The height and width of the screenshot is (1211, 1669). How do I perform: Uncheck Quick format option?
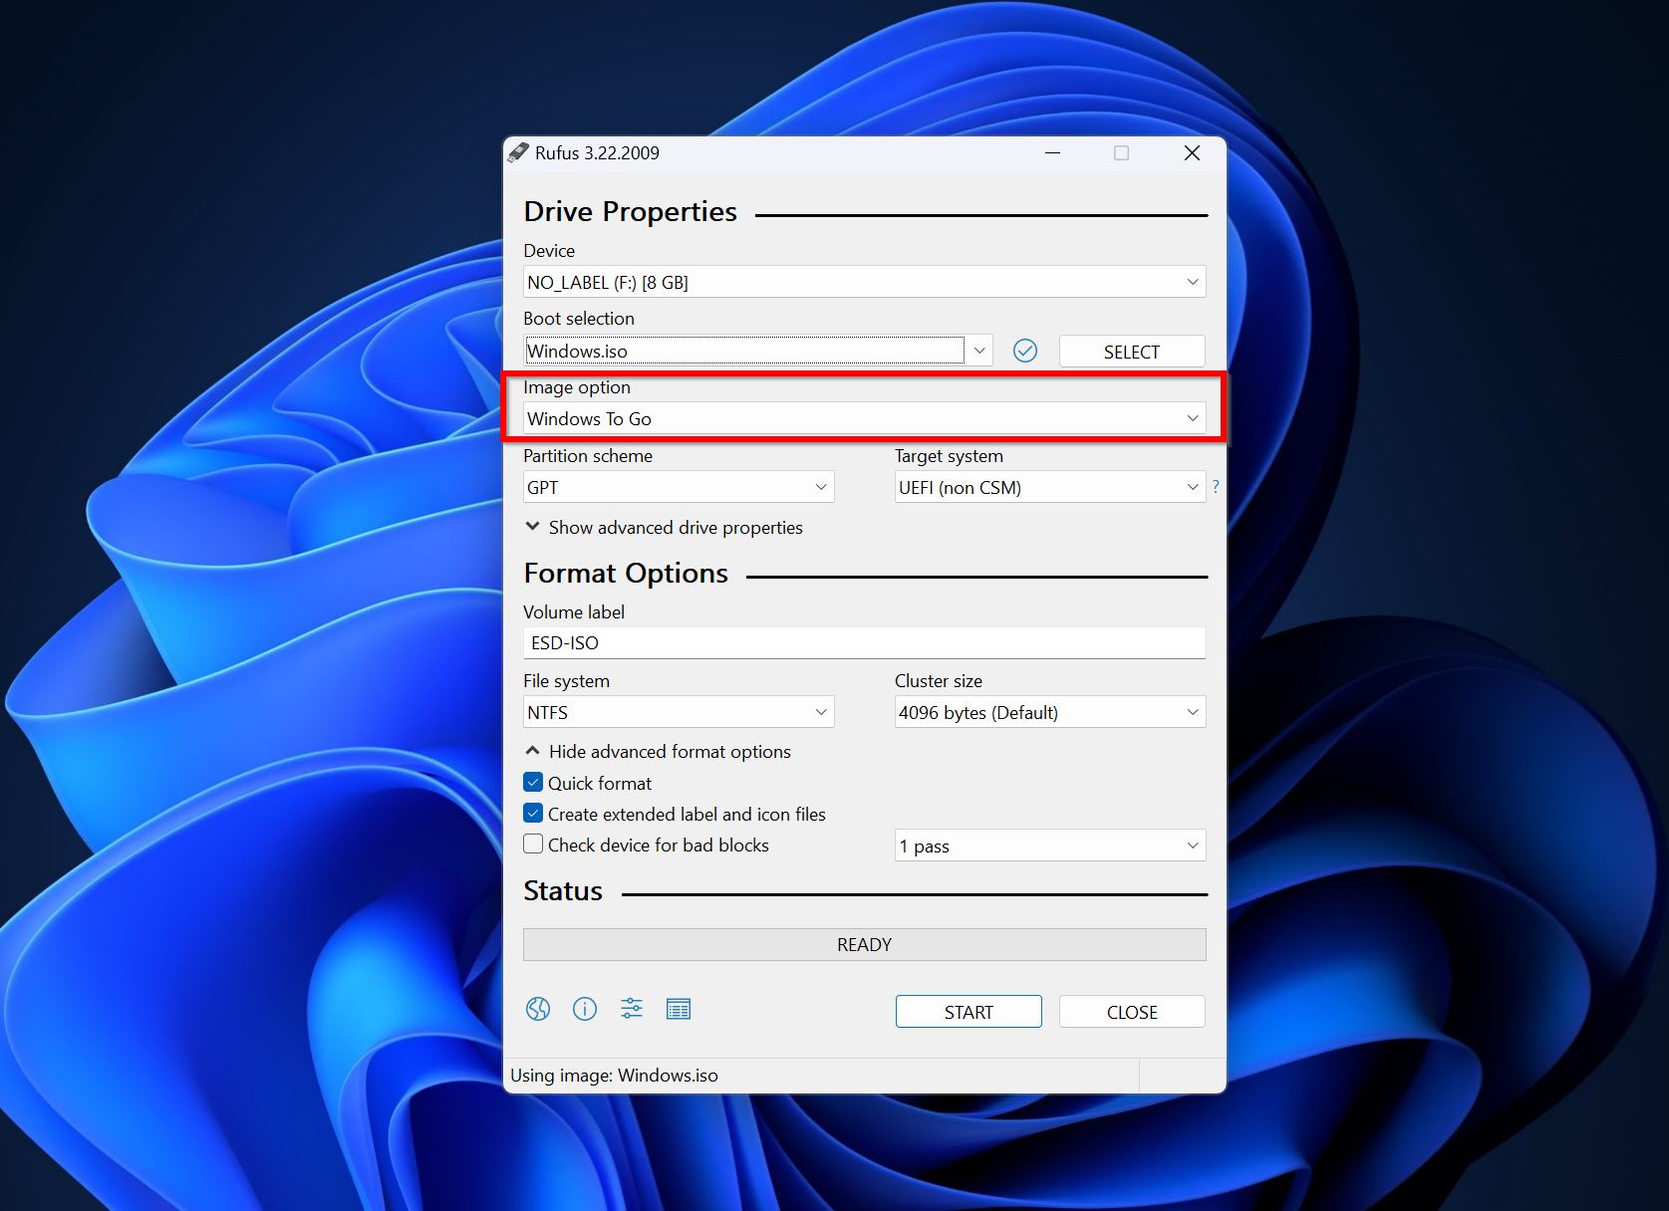click(533, 783)
